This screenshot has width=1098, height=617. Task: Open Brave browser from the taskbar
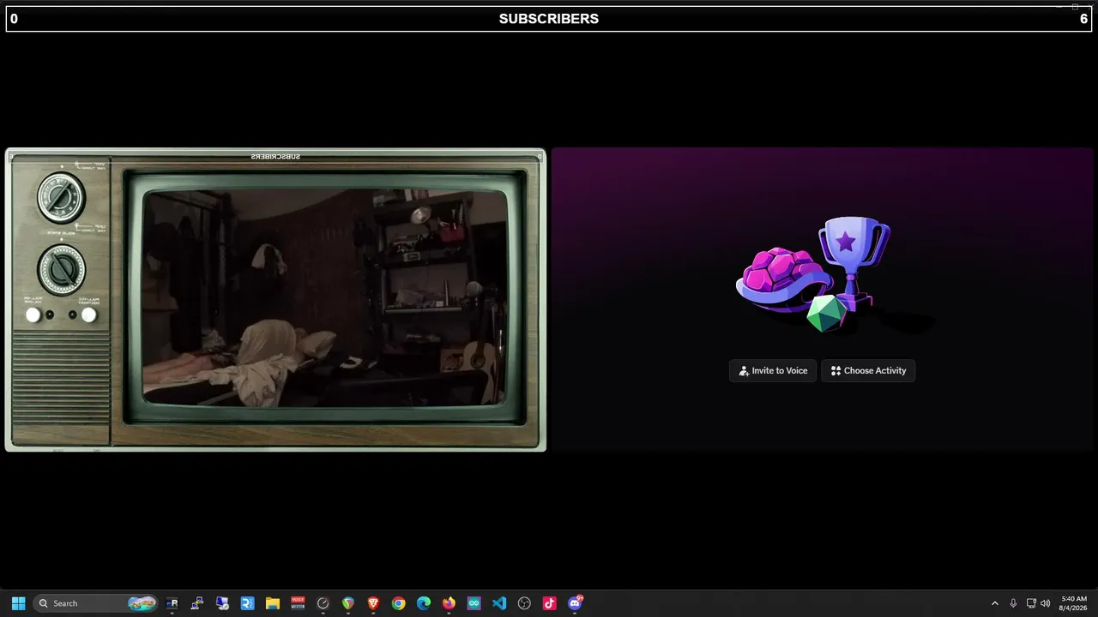coord(373,603)
